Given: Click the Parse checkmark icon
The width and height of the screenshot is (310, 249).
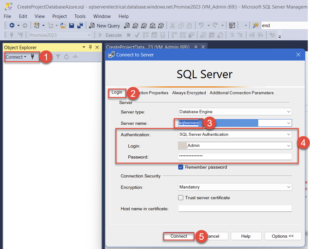Looking at the screenshot, I should click(137, 35).
